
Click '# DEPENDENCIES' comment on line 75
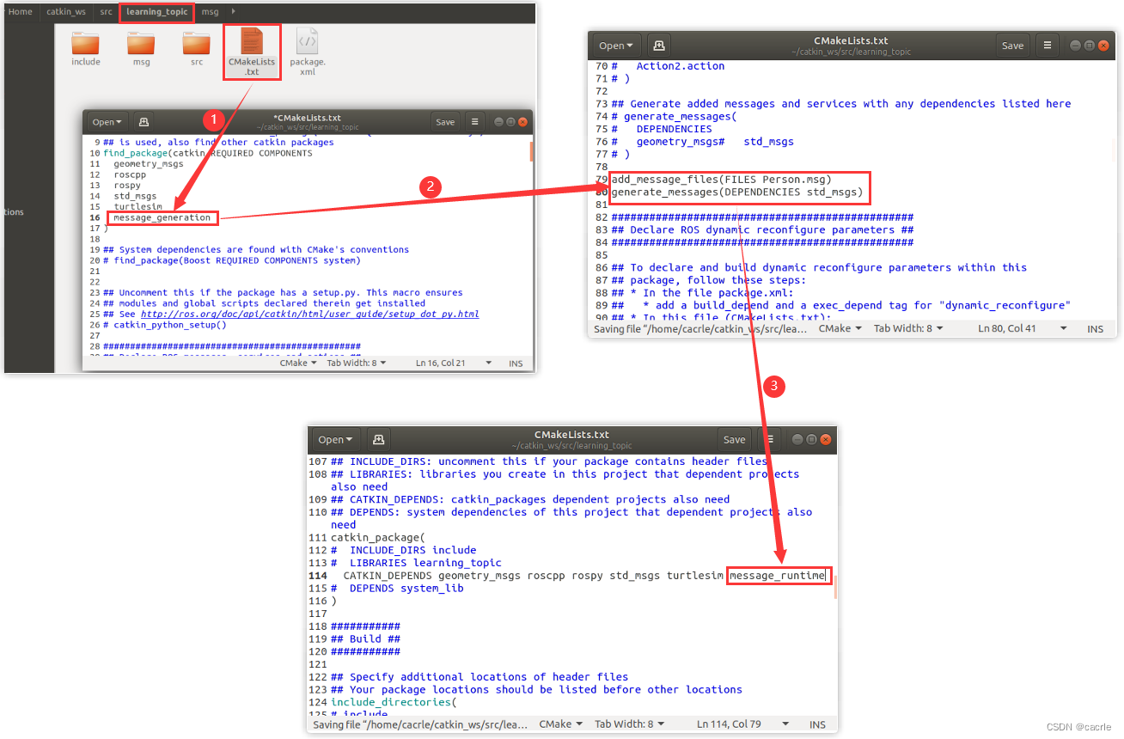coord(662,129)
